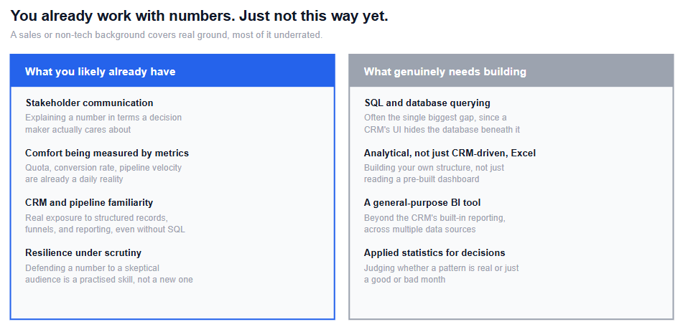Click the 'Often the single biggest gap' text
This screenshot has width=683, height=327.
(442, 123)
